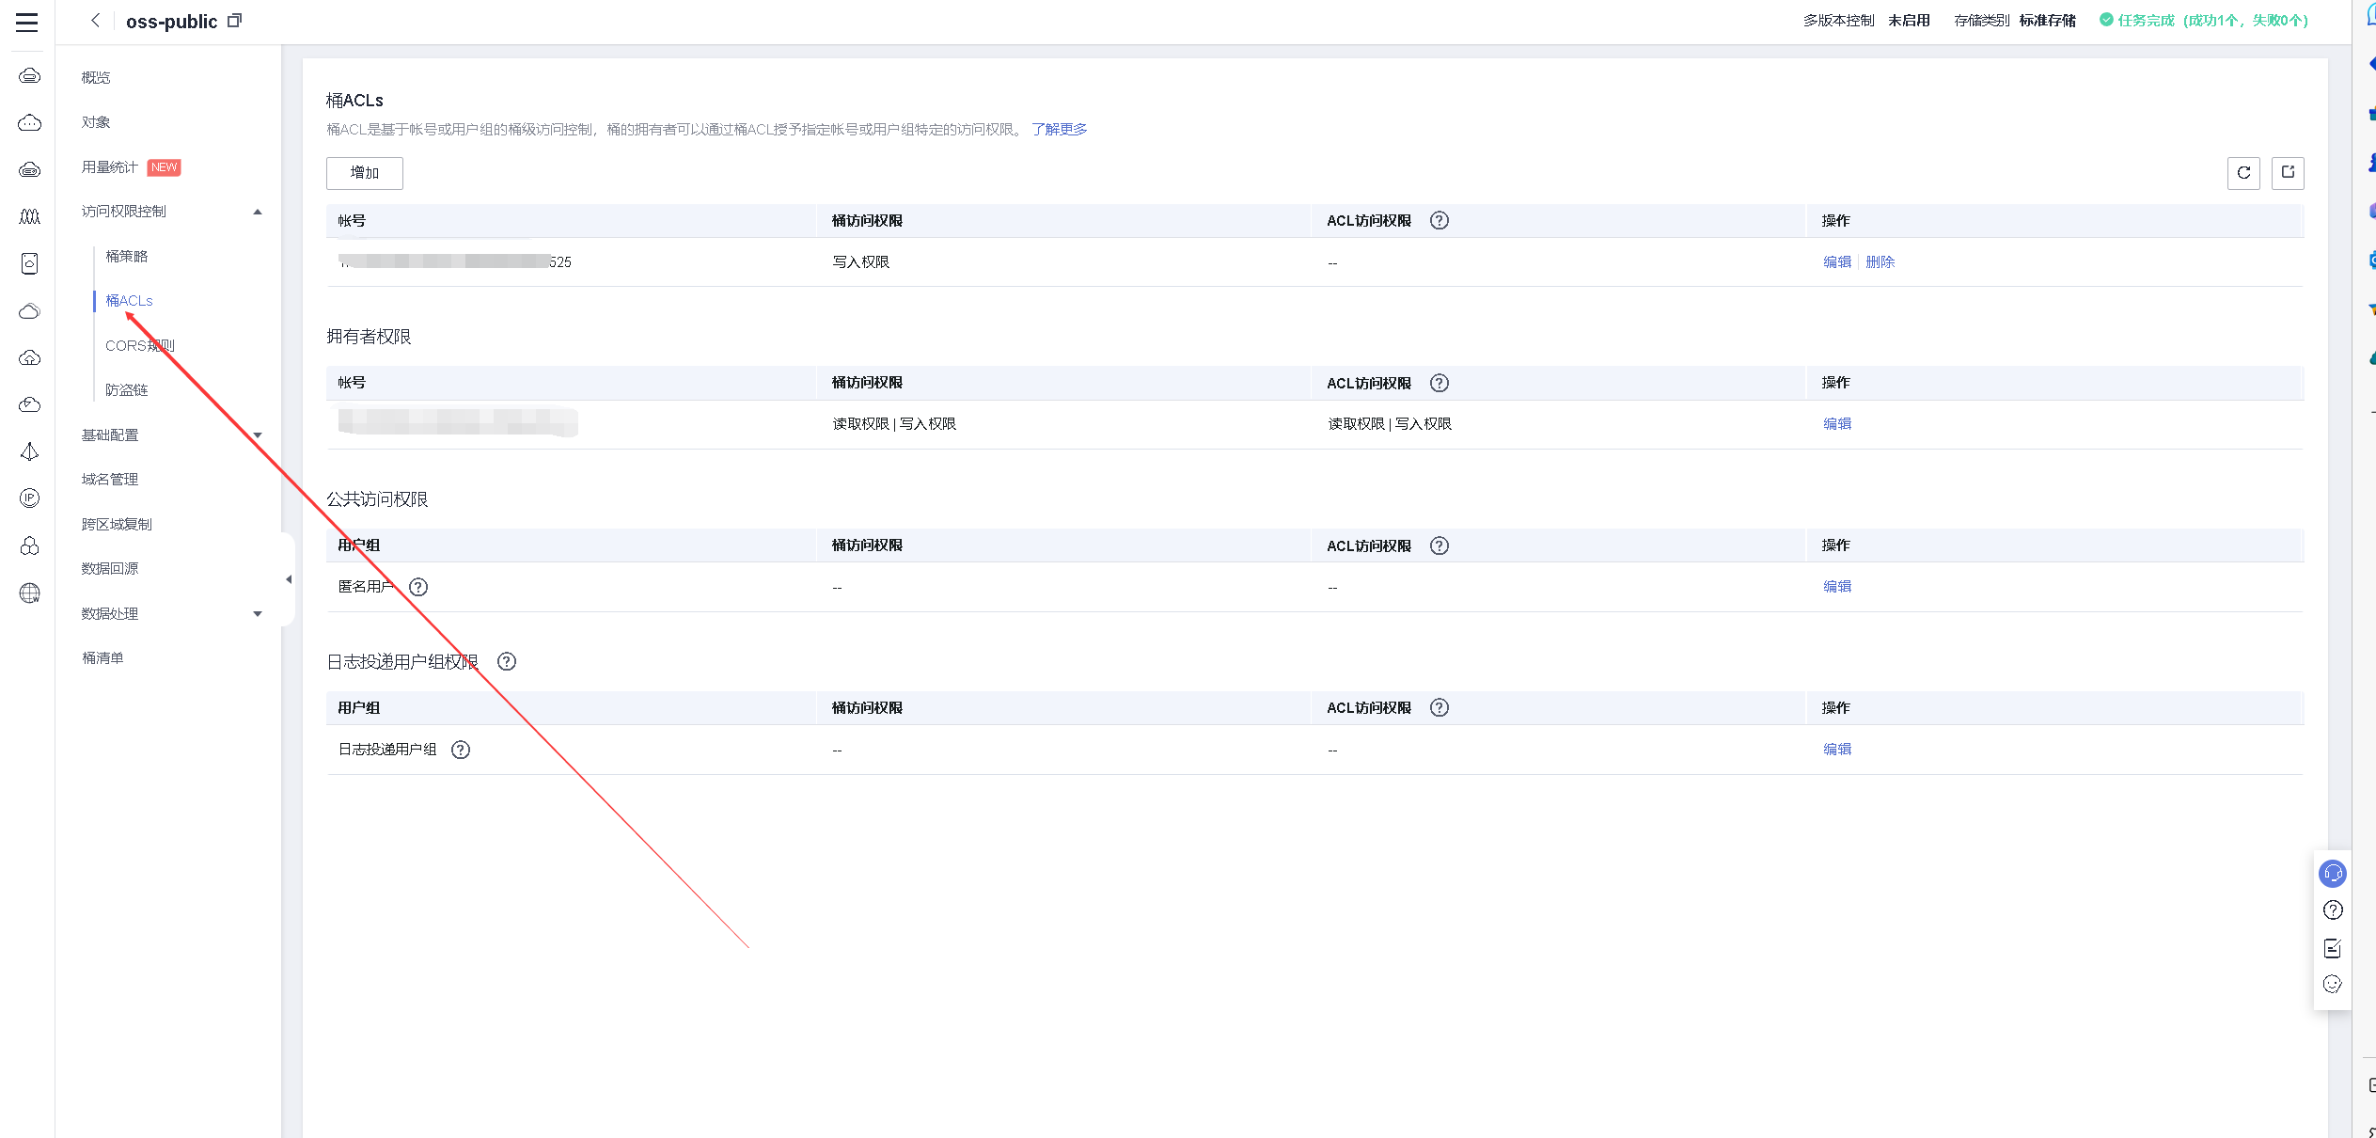2376x1138 pixels.
Task: Open the 桶策略 menu item
Action: 127,257
